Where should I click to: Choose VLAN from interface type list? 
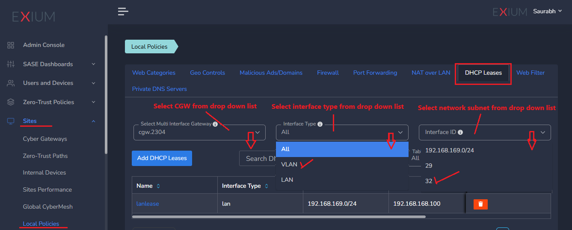289,165
